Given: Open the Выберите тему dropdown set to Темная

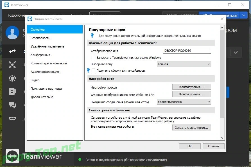Looking at the screenshot, I should (x=184, y=64).
